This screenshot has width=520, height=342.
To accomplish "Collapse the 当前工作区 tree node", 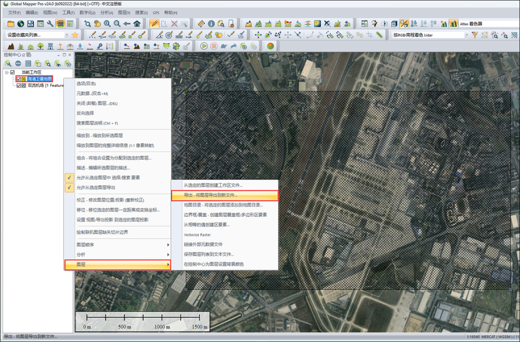I will pyautogui.click(x=7, y=72).
